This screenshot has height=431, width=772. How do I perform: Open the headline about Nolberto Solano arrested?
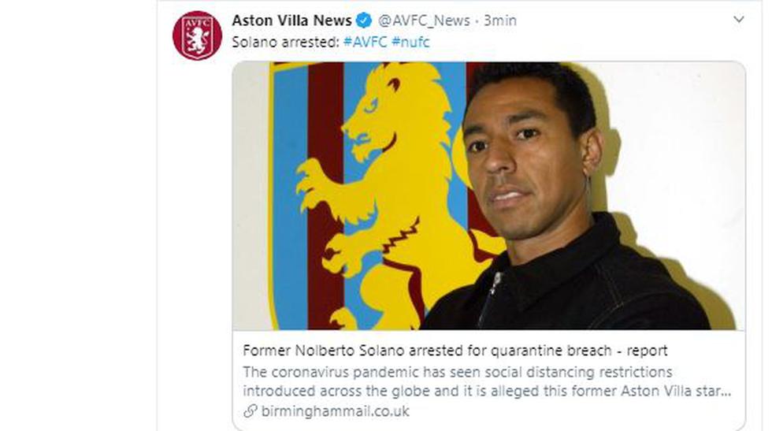pyautogui.click(x=455, y=351)
